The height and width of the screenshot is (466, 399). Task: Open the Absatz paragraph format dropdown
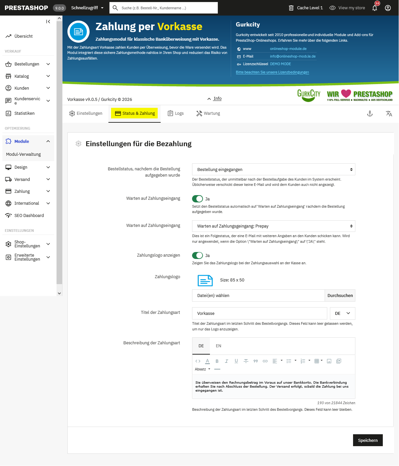pos(203,369)
